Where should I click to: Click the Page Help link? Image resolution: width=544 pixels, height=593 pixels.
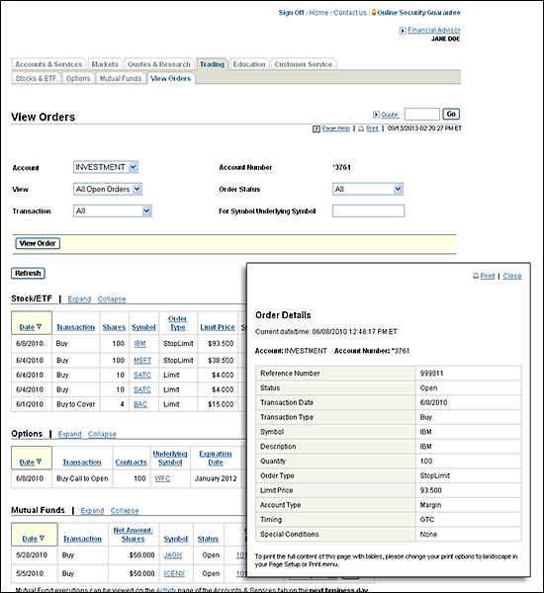[x=336, y=128]
